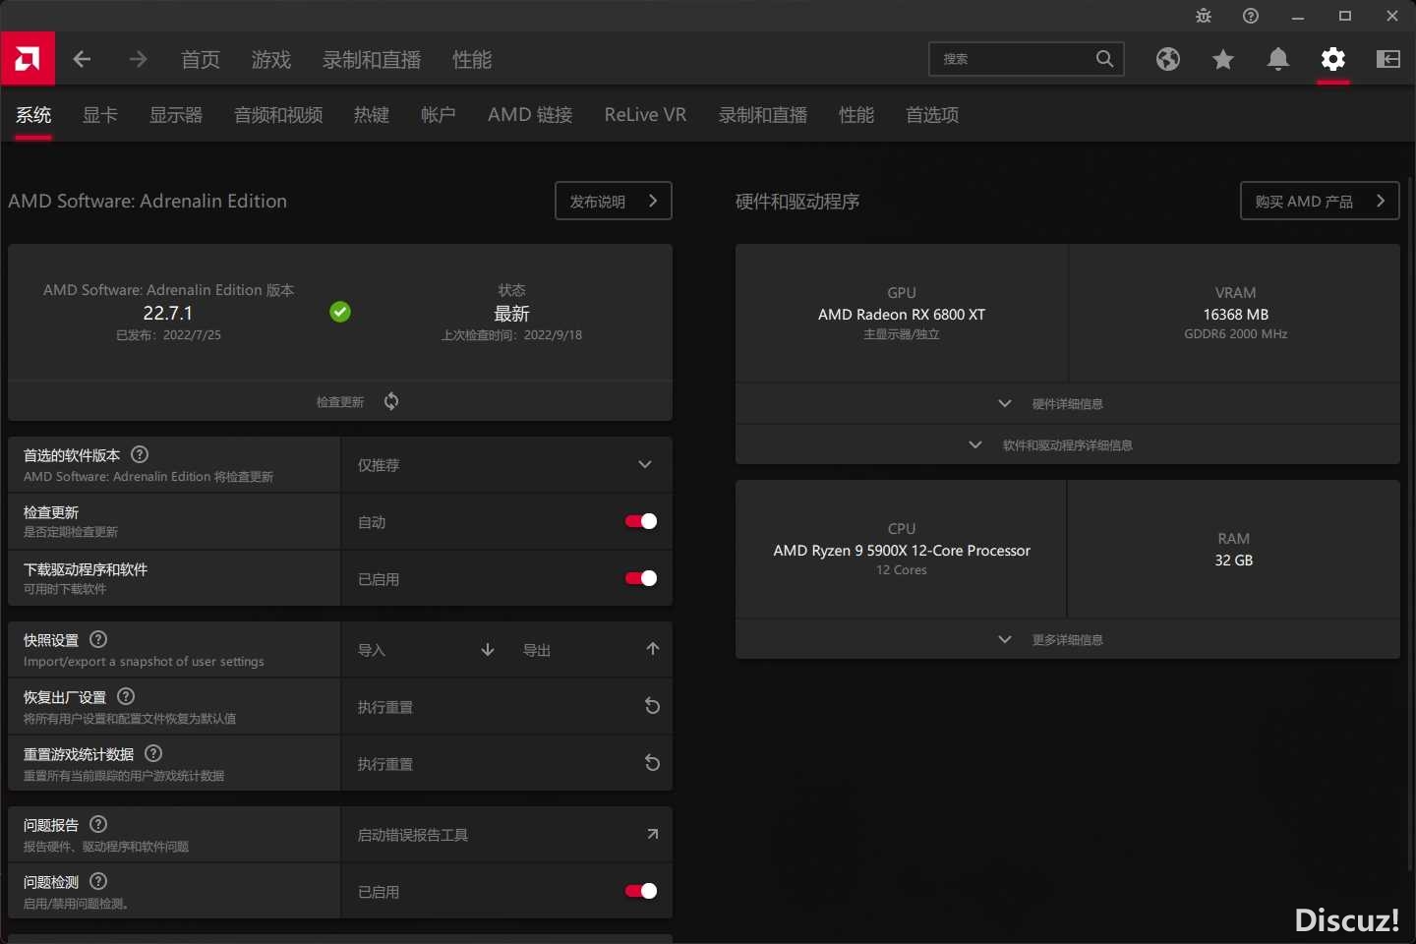
Task: Switch to the 音频和视频 tab
Action: (x=278, y=115)
